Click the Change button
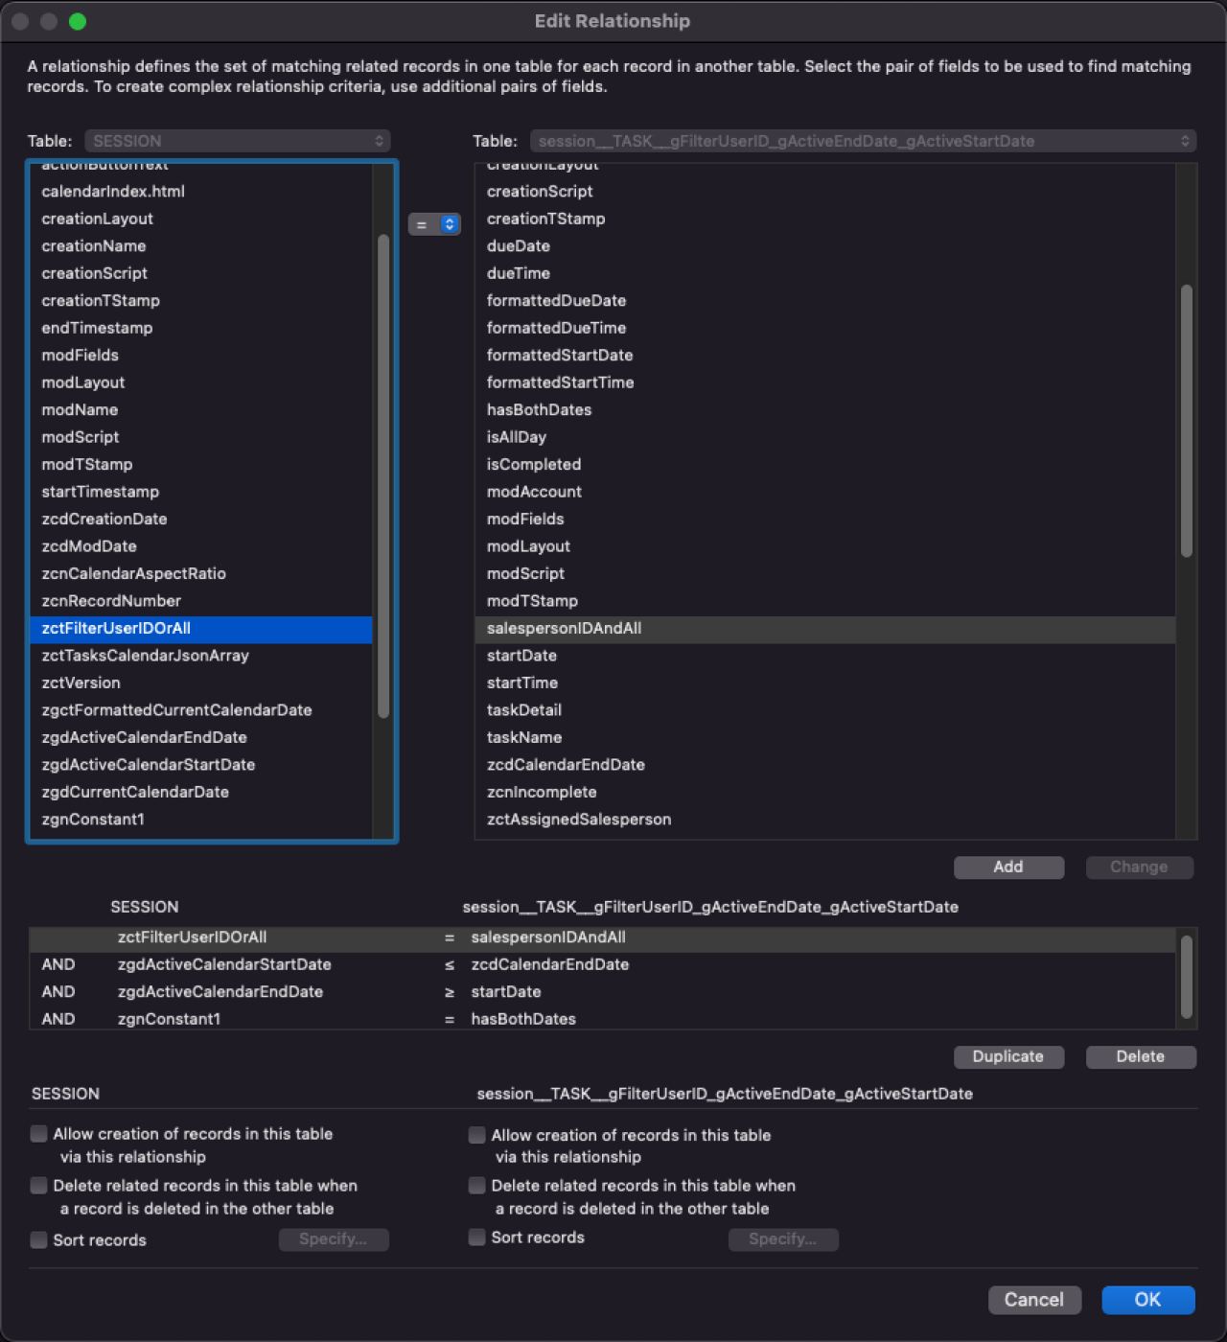The height and width of the screenshot is (1342, 1227). 1139,867
